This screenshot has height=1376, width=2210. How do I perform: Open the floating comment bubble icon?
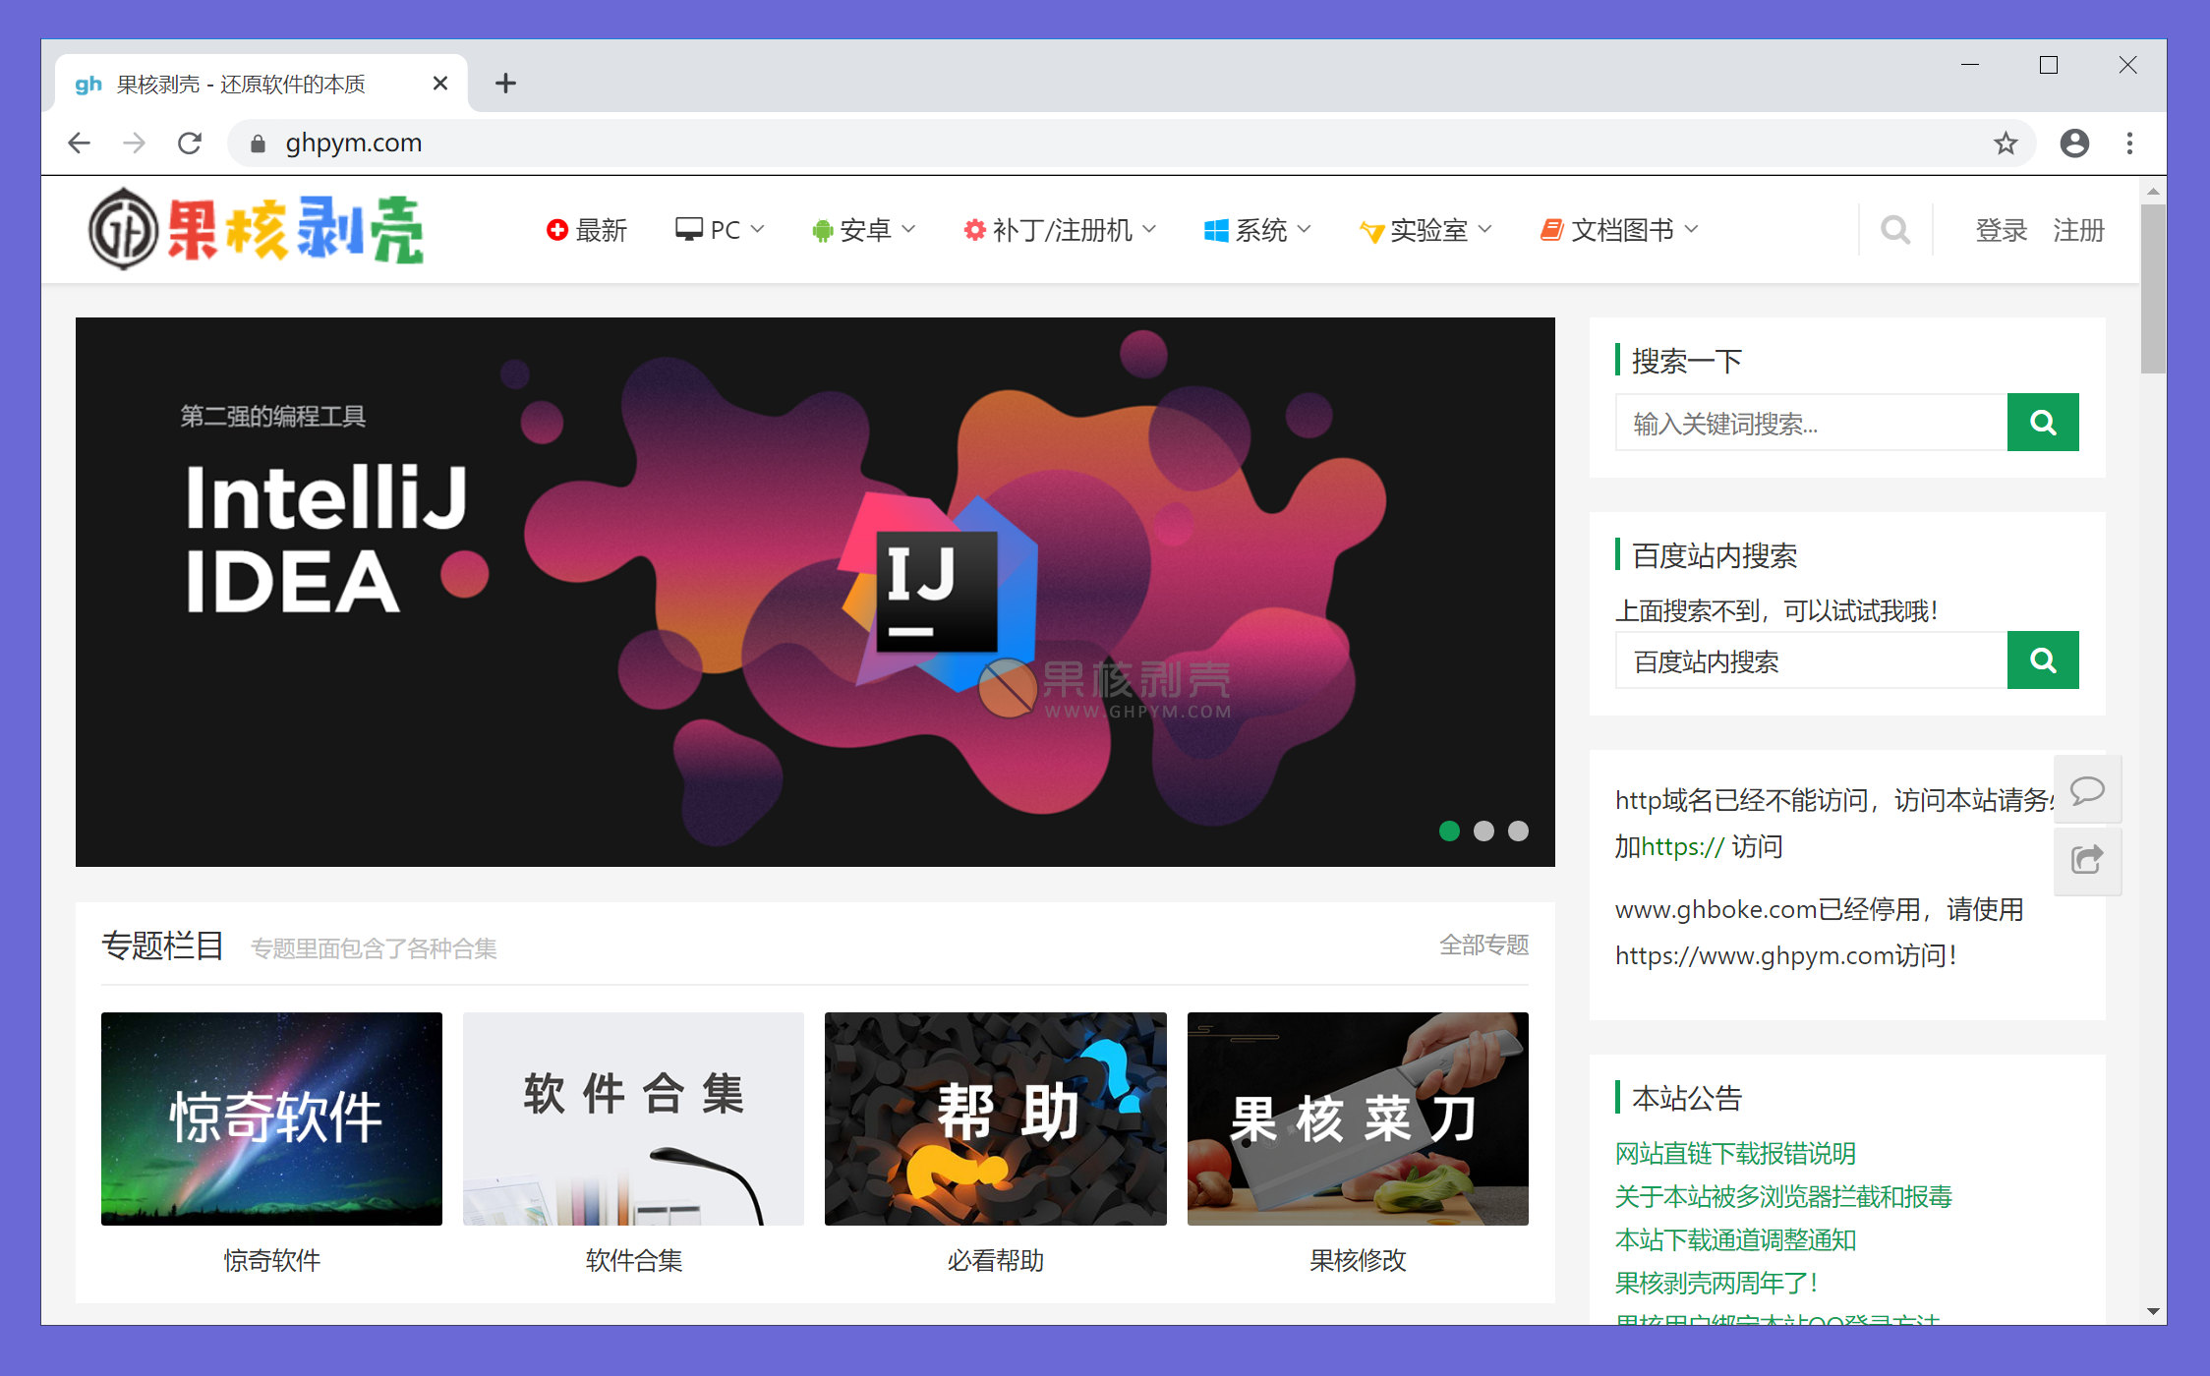coord(2087,789)
